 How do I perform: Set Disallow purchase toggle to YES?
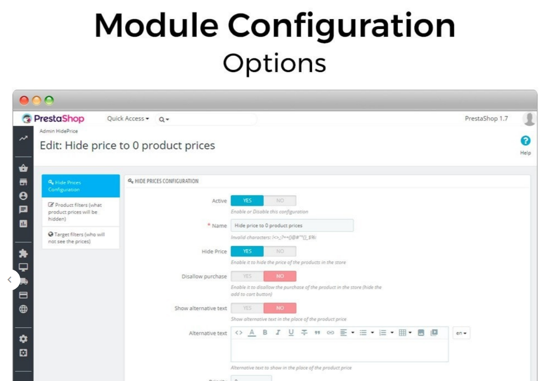(247, 276)
